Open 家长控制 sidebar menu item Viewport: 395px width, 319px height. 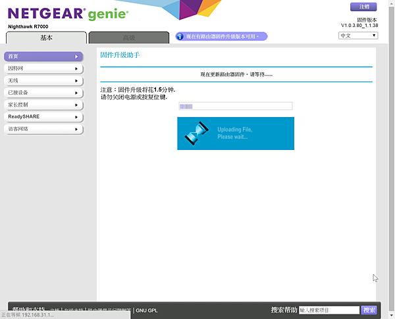click(x=43, y=105)
